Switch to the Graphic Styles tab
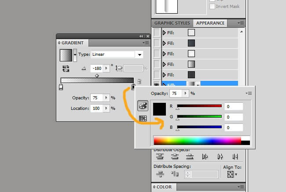 [x=172, y=23]
